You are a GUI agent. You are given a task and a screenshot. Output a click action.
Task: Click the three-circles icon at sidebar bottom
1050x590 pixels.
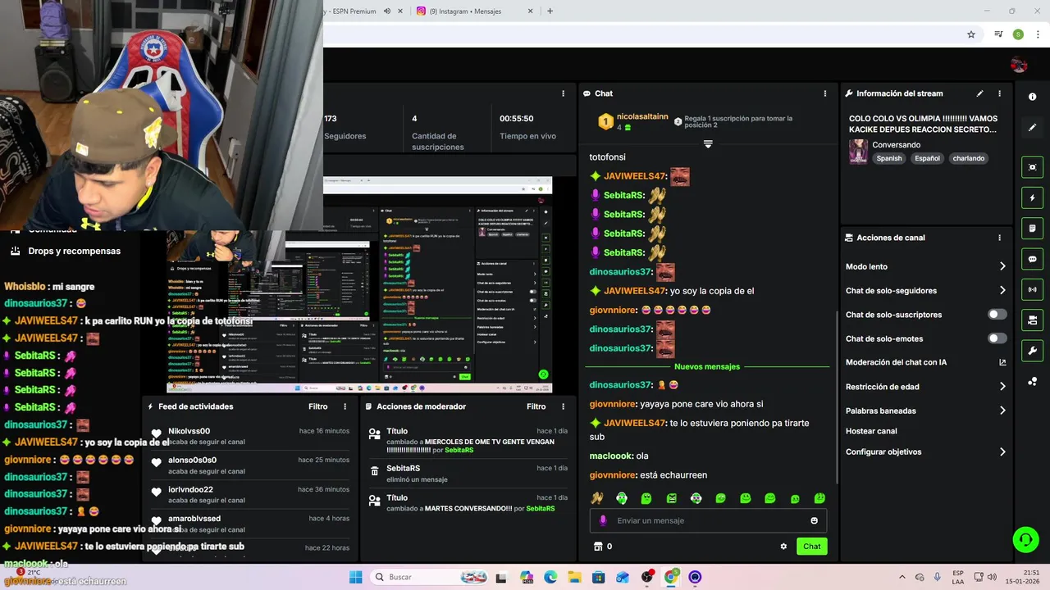point(1032,381)
